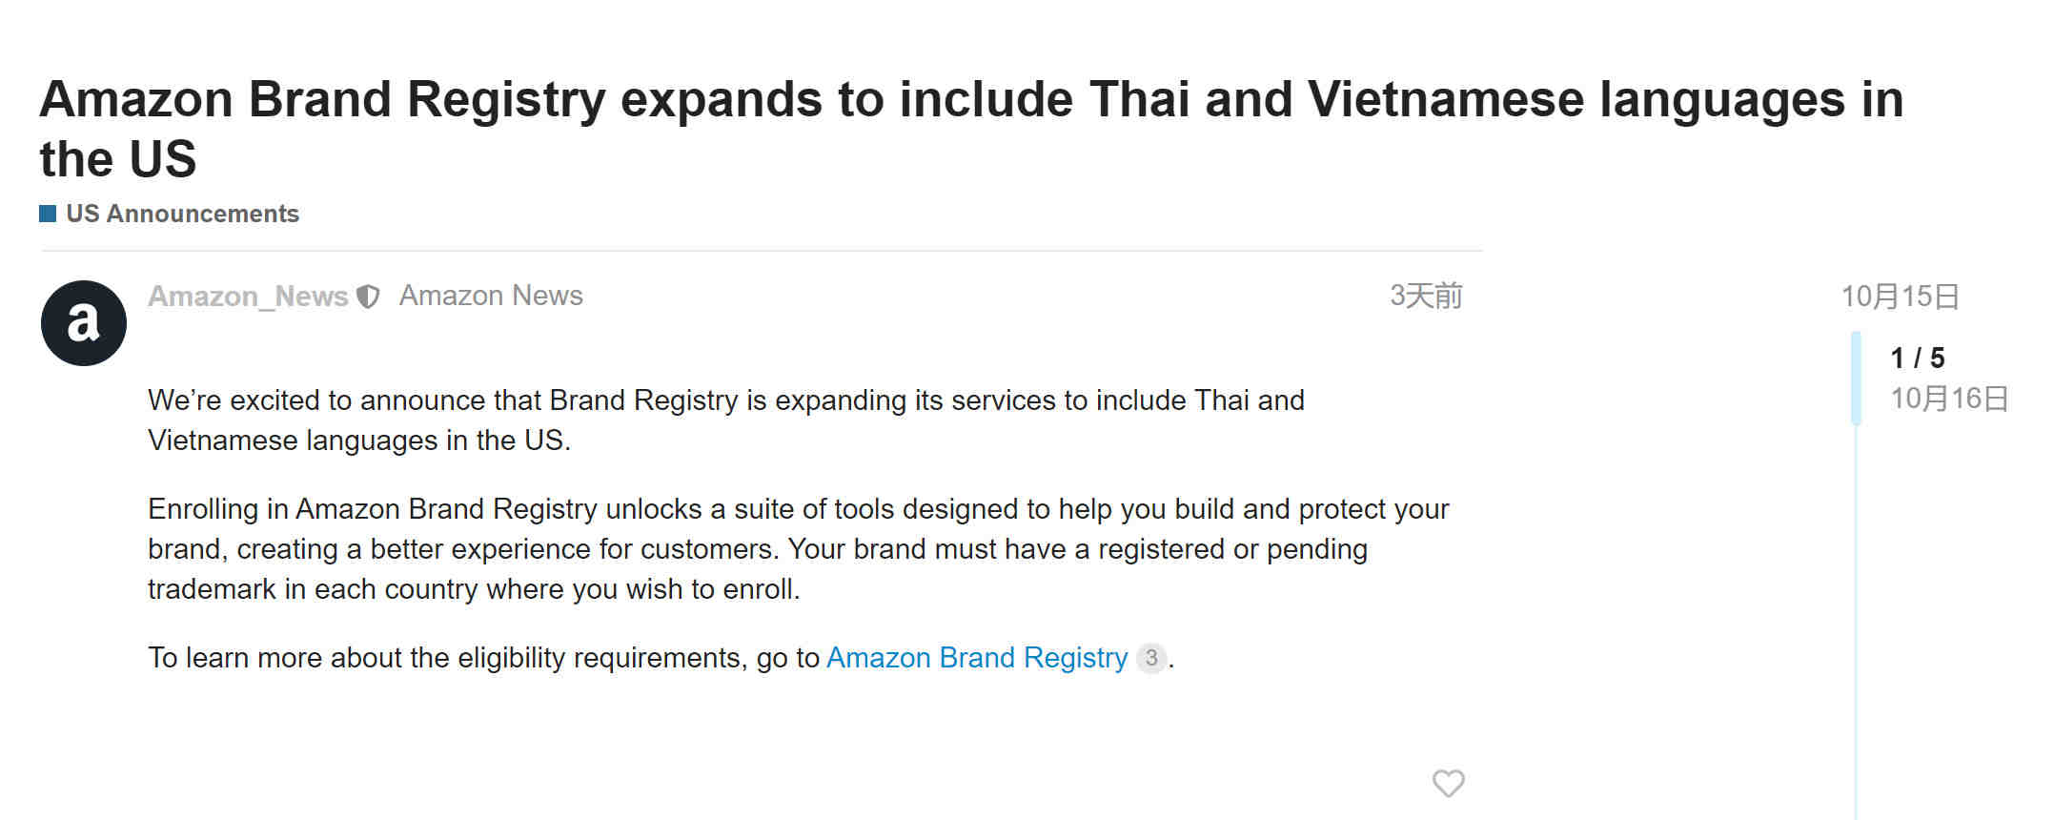Viewport: 2054px width, 820px height.
Task: Click the link click-count badge showing 3
Action: pyautogui.click(x=1151, y=658)
